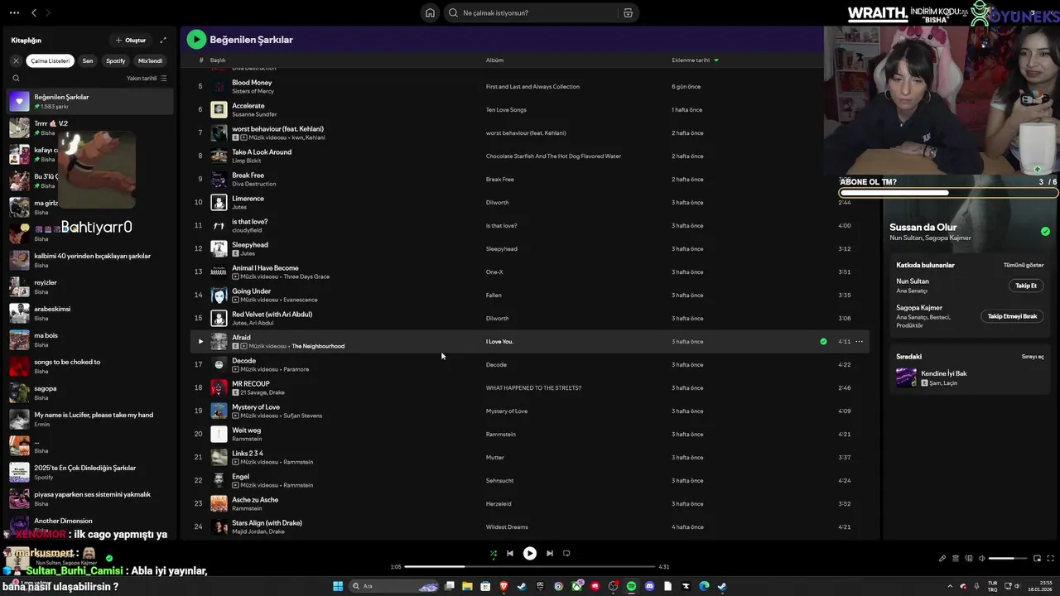The width and height of the screenshot is (1060, 596).
Task: Open Beğenilen Şarkılar in the library
Action: point(90,101)
